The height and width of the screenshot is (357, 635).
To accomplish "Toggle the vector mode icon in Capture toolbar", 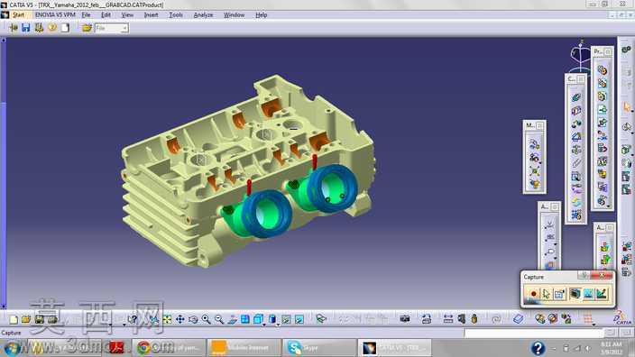I will 602,294.
